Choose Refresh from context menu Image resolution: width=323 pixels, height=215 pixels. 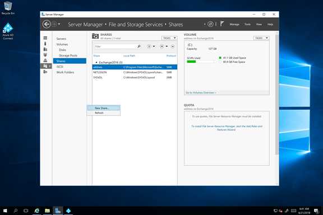pos(104,113)
